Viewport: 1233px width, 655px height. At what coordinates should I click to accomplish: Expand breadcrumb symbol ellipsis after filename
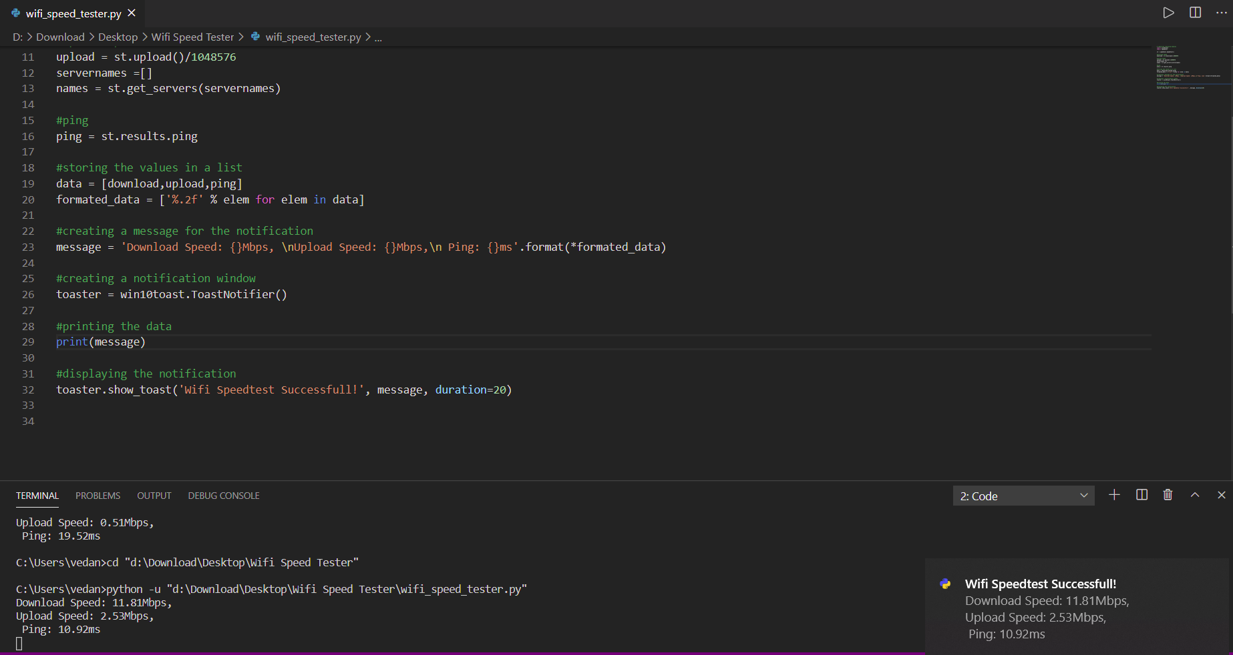point(378,37)
